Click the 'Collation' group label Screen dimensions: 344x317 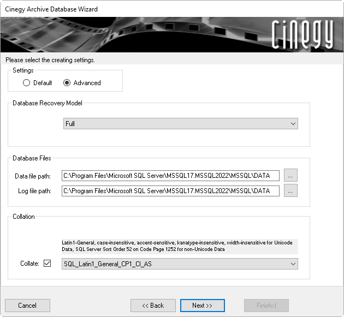tap(23, 217)
